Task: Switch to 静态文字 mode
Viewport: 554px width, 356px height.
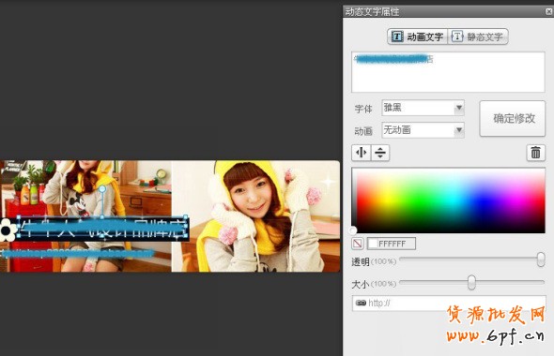Action: pyautogui.click(x=478, y=37)
